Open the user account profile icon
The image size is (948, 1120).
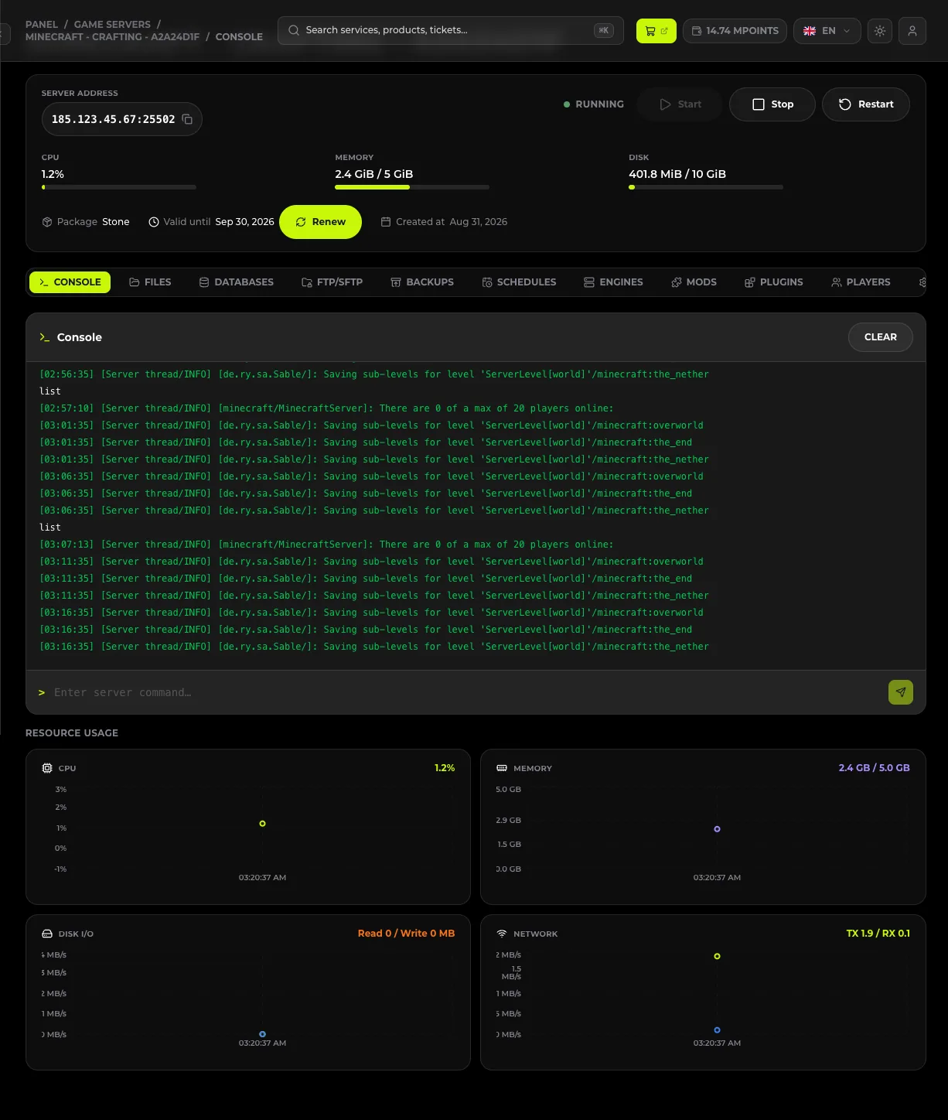click(912, 31)
